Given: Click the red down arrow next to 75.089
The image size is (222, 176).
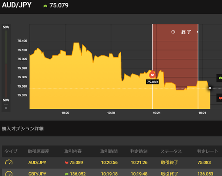Looking at the screenshot, I should (x=67, y=163).
